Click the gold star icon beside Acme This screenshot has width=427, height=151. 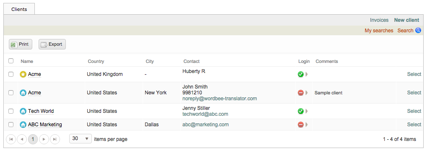click(23, 74)
